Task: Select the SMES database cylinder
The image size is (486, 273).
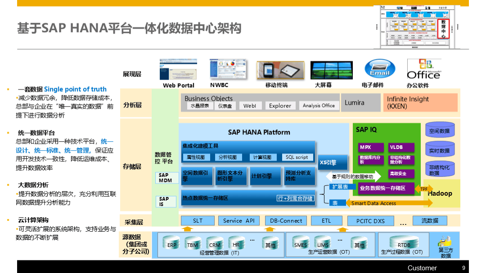Action: click(x=301, y=242)
